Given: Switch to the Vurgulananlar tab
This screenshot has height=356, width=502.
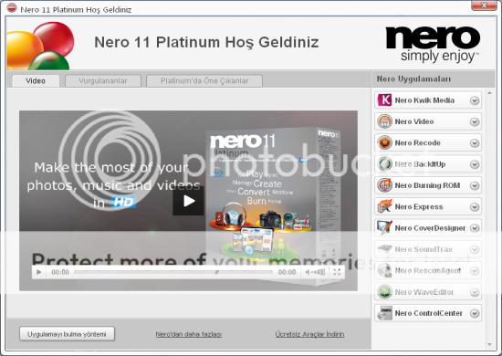Looking at the screenshot, I should click(103, 80).
